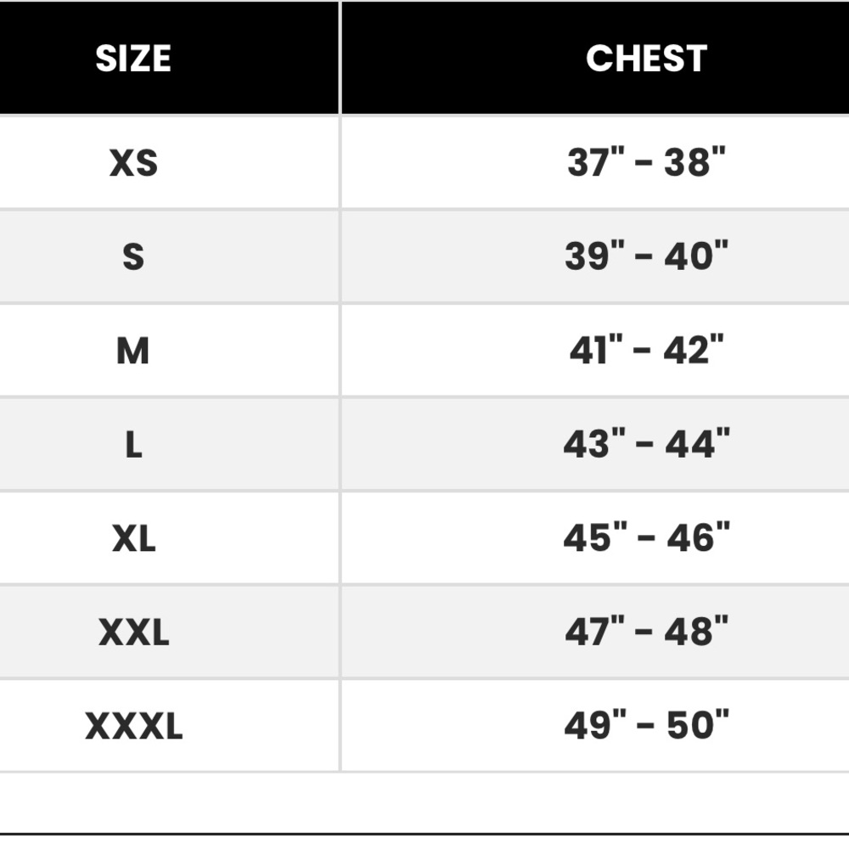Select the XXL size cell
Viewport: 849px width, 849px height.
tap(134, 632)
